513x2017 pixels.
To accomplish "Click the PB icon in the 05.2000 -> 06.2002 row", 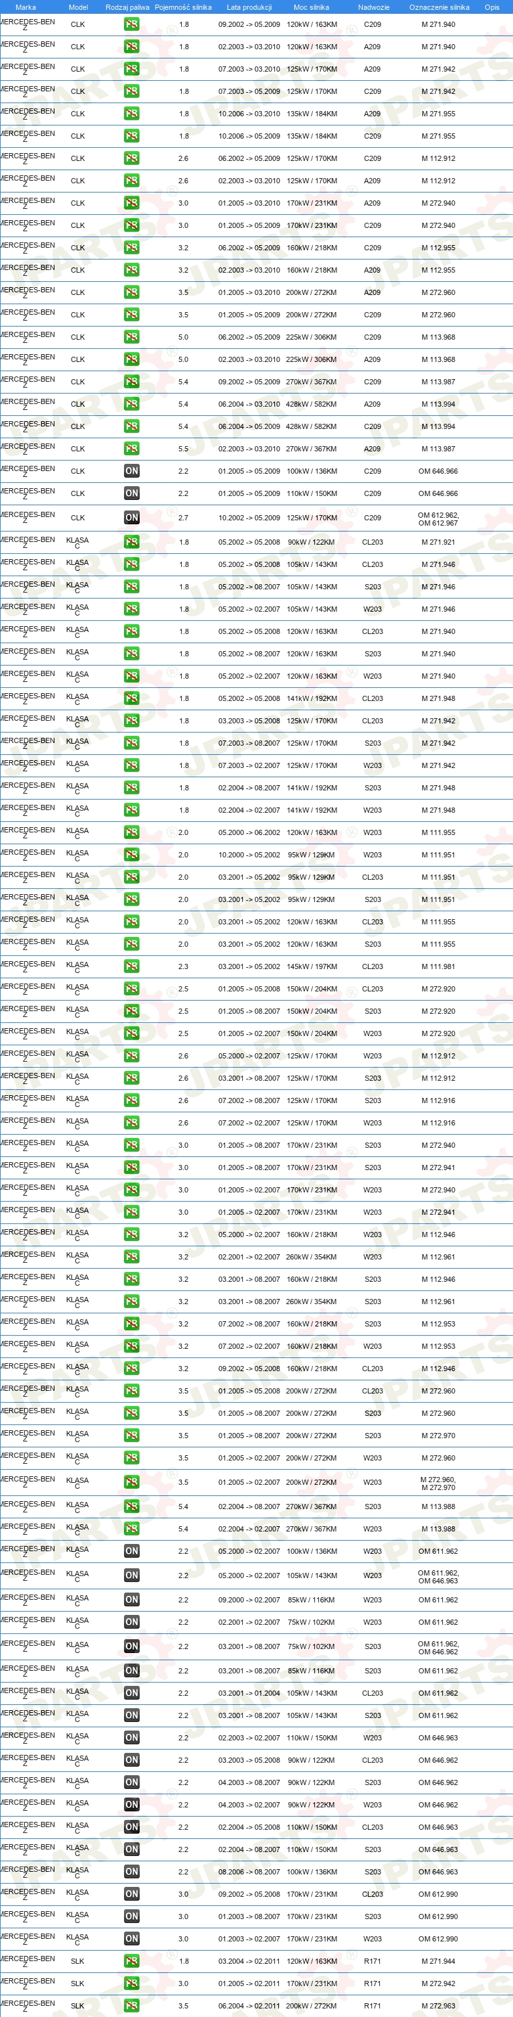I will tap(131, 832).
